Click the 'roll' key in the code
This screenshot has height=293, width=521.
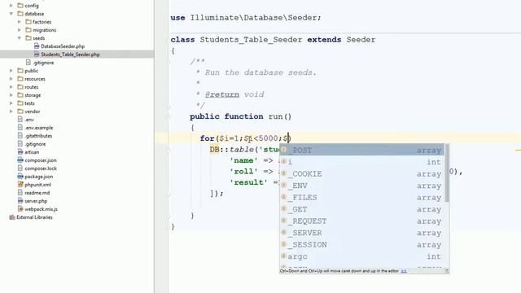[243, 172]
